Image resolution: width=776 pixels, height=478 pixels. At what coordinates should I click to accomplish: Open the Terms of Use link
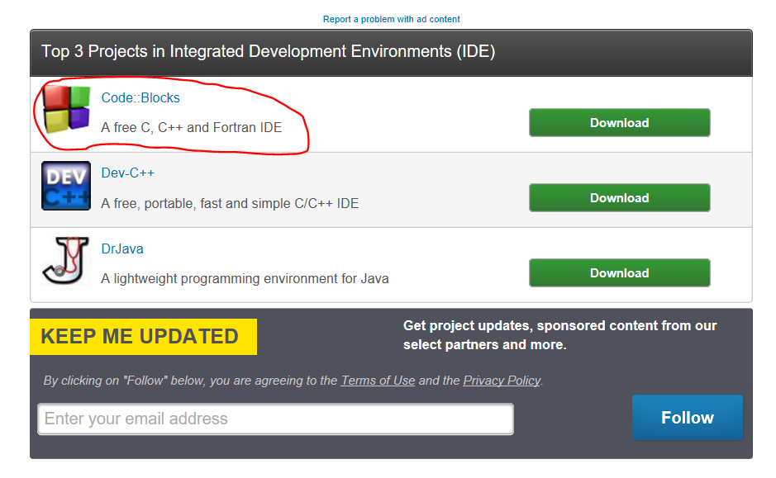[378, 381]
